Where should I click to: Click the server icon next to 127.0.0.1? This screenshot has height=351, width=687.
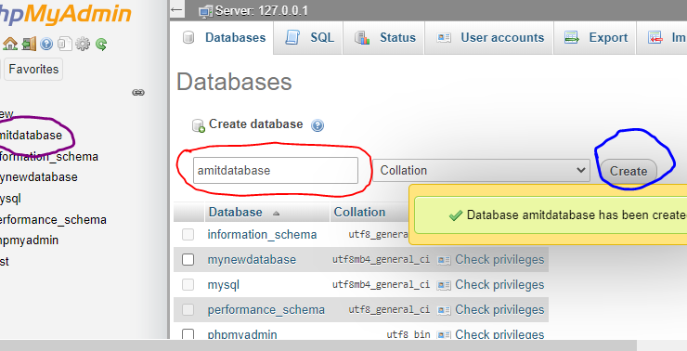[205, 11]
